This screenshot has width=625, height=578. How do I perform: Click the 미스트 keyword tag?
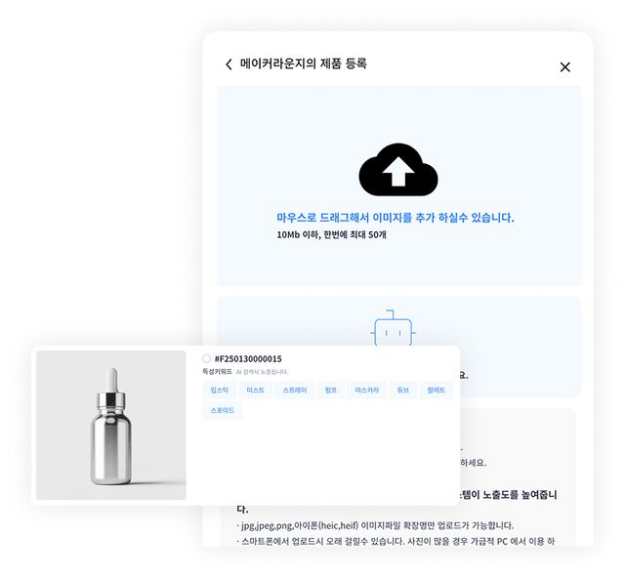tap(255, 390)
